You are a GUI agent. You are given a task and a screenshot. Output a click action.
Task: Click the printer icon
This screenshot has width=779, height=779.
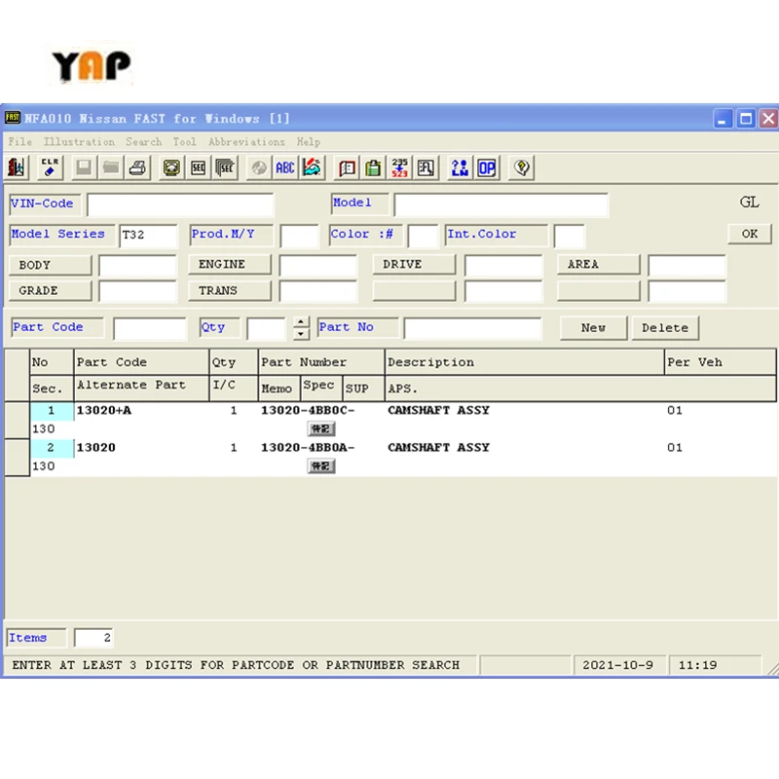137,167
